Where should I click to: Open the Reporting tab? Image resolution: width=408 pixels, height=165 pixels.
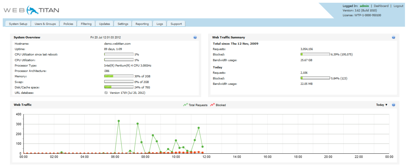[142, 24]
